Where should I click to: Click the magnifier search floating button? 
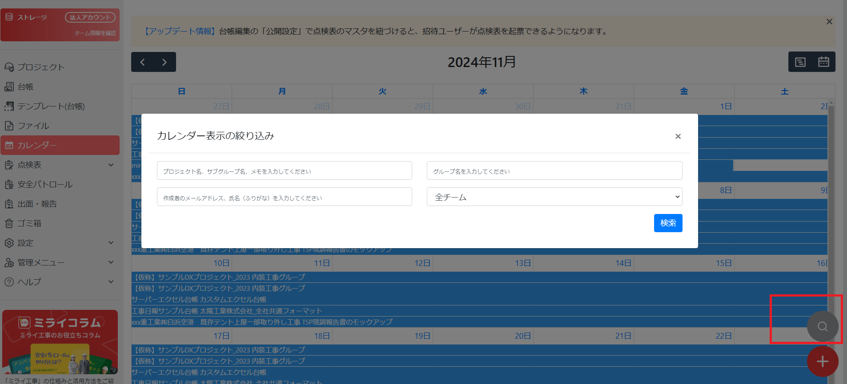tap(822, 326)
